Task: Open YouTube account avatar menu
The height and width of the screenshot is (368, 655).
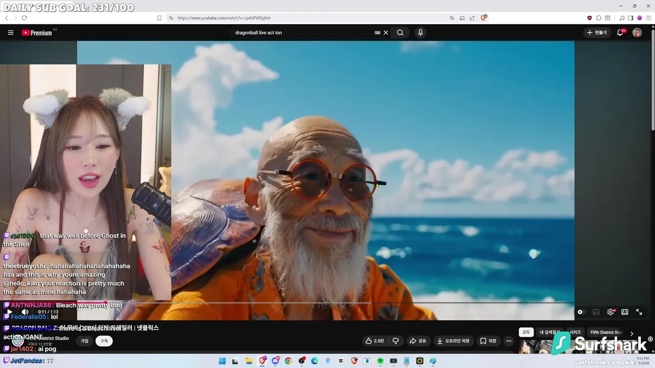Action: coord(637,33)
